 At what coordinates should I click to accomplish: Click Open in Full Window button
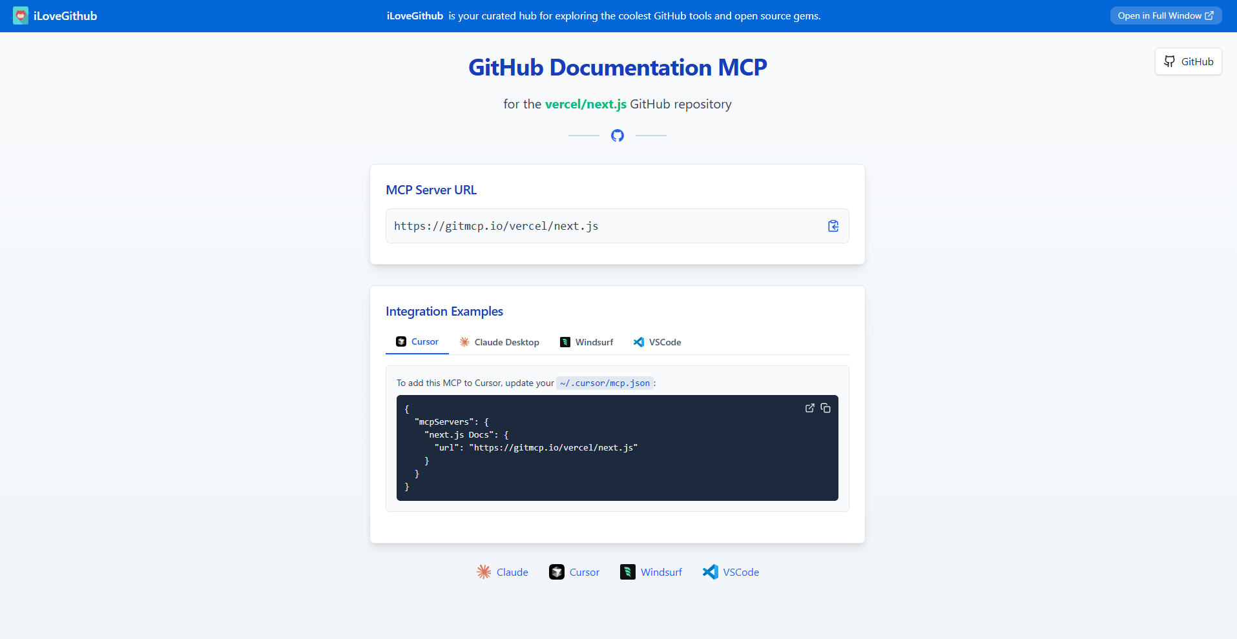tap(1165, 15)
